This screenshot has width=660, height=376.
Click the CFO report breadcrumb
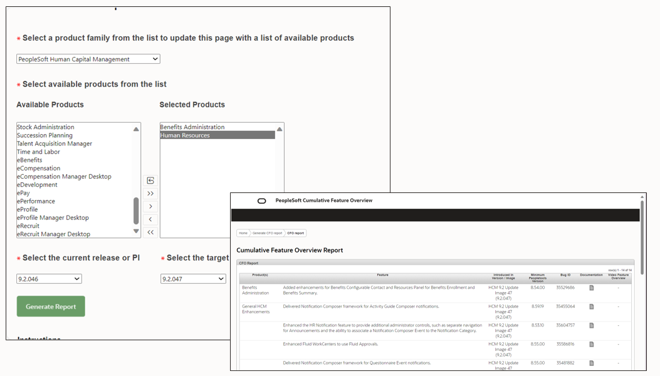click(295, 233)
